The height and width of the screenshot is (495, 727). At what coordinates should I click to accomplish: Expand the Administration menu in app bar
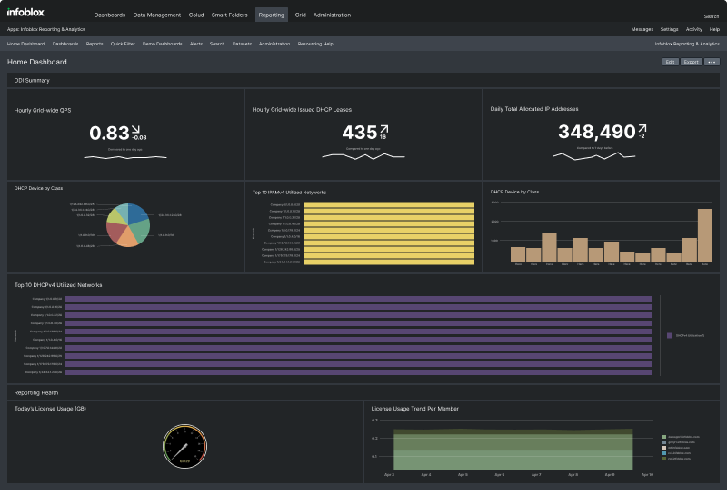274,44
